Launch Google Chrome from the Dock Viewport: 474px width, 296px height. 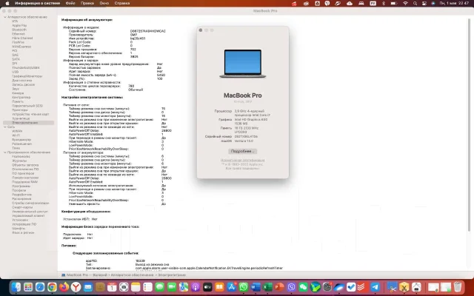click(x=52, y=286)
